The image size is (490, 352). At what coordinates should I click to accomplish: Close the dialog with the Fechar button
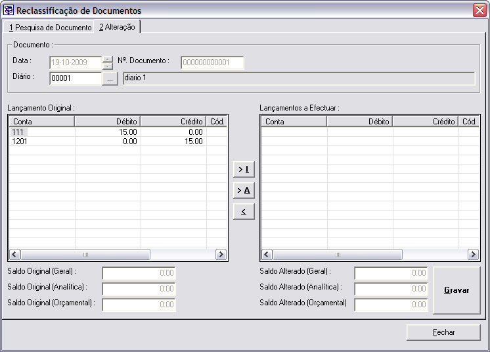[443, 332]
